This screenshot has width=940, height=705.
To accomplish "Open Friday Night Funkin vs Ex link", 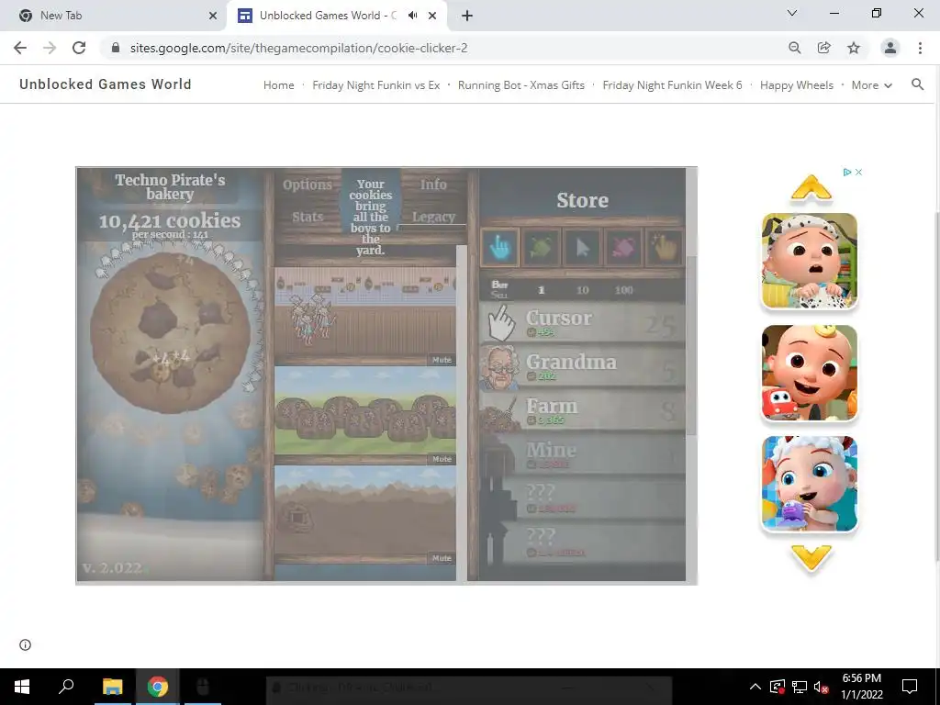I will [375, 85].
